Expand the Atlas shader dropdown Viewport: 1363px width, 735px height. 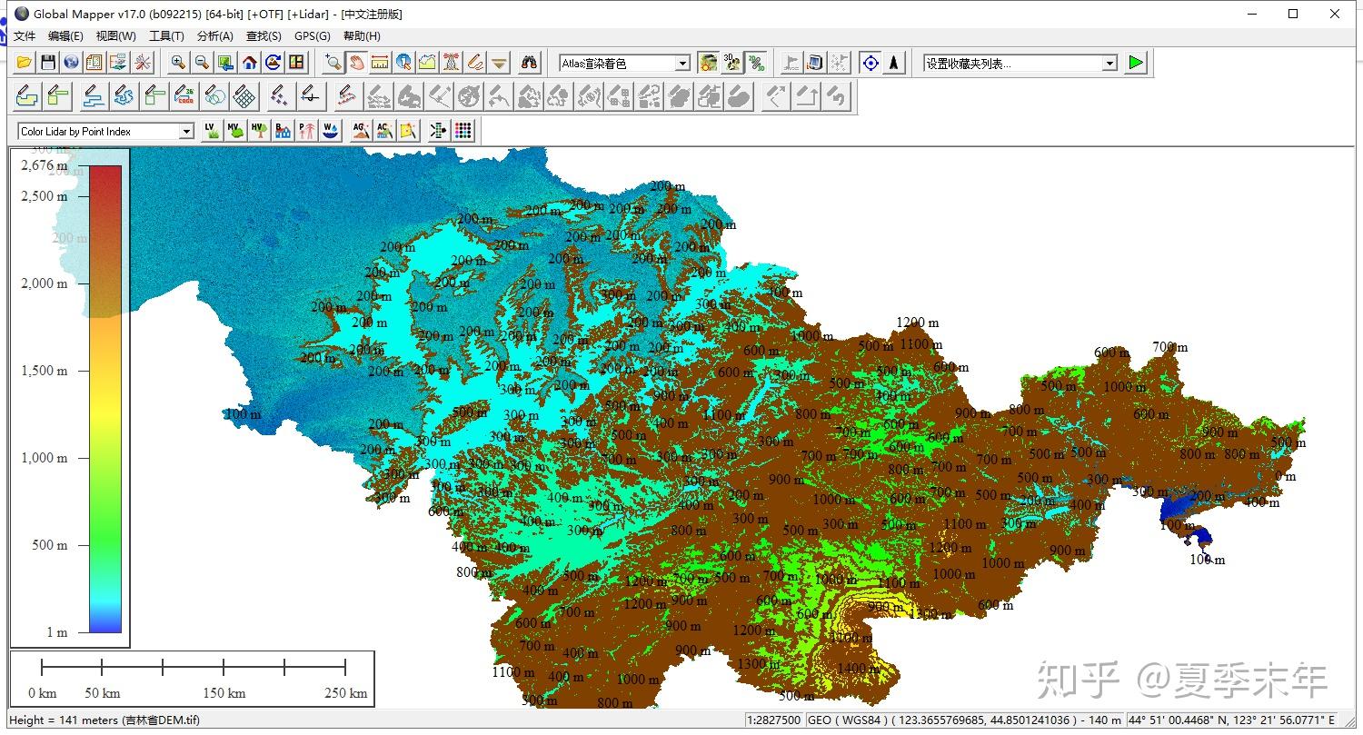[x=682, y=64]
